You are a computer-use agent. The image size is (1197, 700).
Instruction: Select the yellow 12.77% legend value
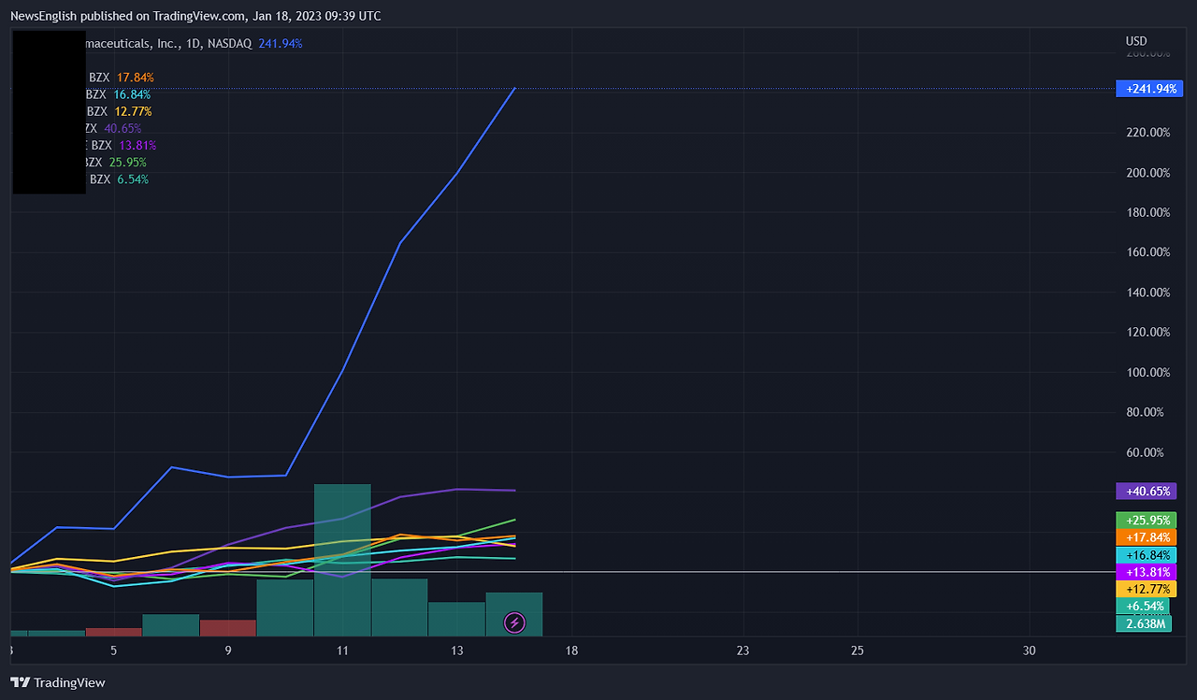133,111
